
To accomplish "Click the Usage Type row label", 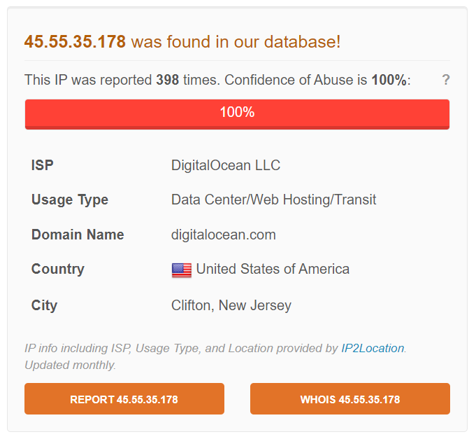I will point(70,200).
